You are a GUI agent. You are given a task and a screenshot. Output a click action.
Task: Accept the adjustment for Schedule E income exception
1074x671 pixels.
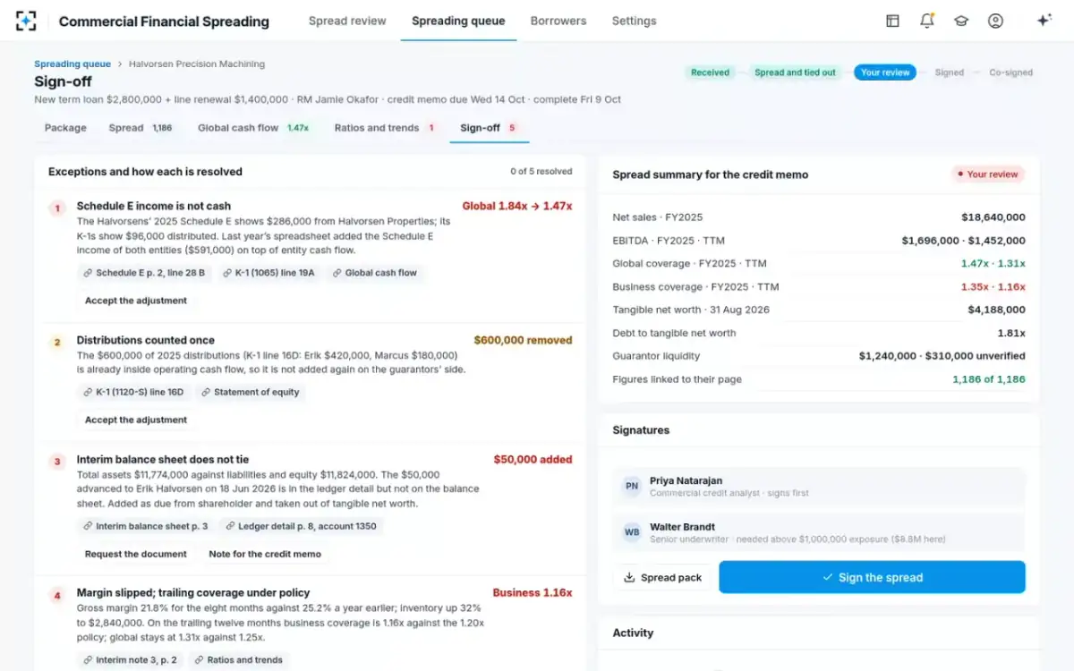(136, 301)
